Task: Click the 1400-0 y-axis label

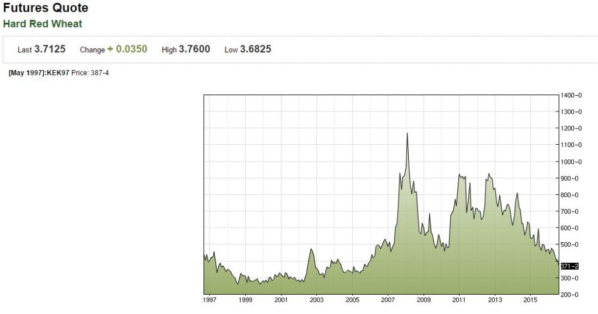Action: click(572, 95)
